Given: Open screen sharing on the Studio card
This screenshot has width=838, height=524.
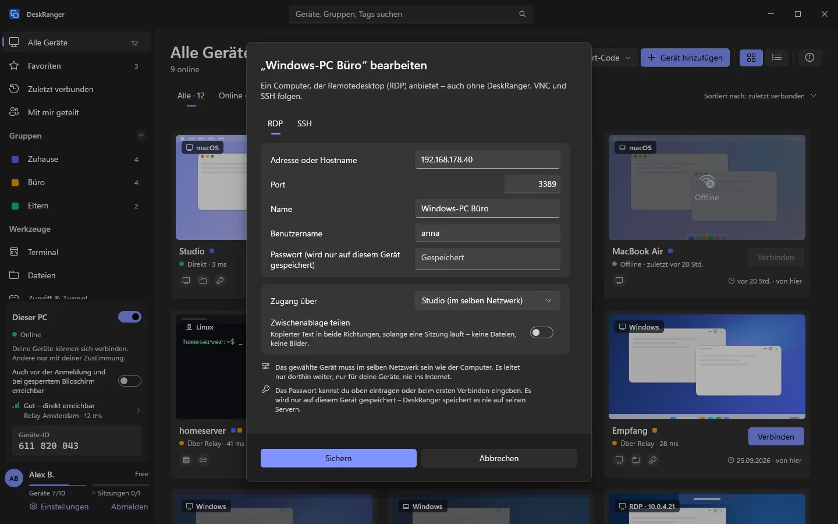Looking at the screenshot, I should coord(186,281).
